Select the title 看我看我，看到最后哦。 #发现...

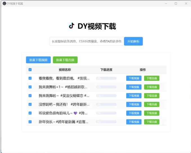(64, 78)
